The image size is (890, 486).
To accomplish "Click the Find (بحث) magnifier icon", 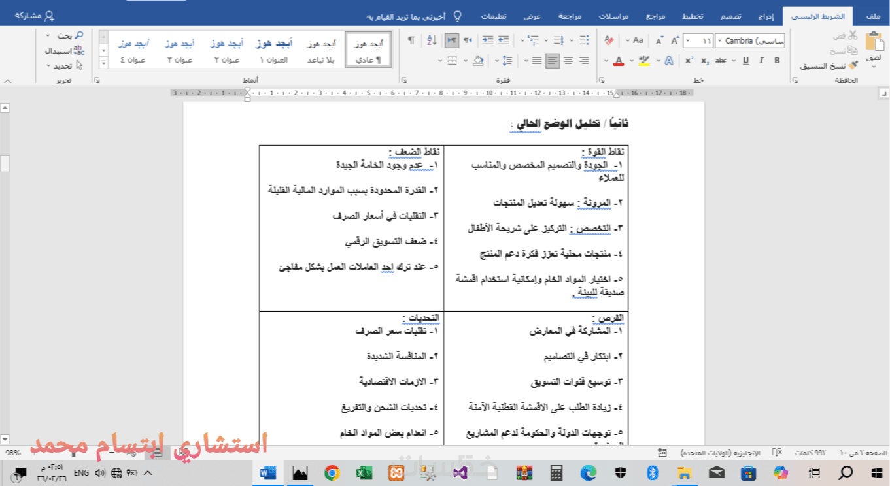I will click(79, 35).
